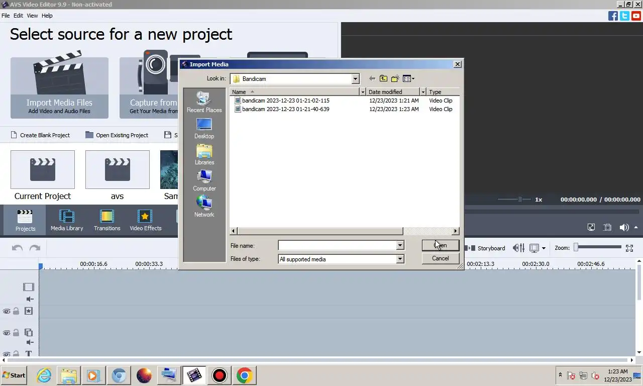Open the avs project thumbnail
Viewport: 643px width, 386px height.
point(118,169)
